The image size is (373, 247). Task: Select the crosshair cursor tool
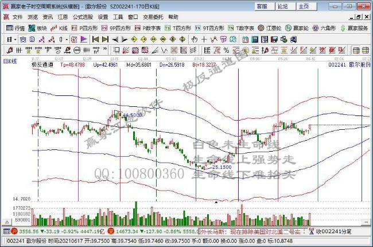(204, 39)
